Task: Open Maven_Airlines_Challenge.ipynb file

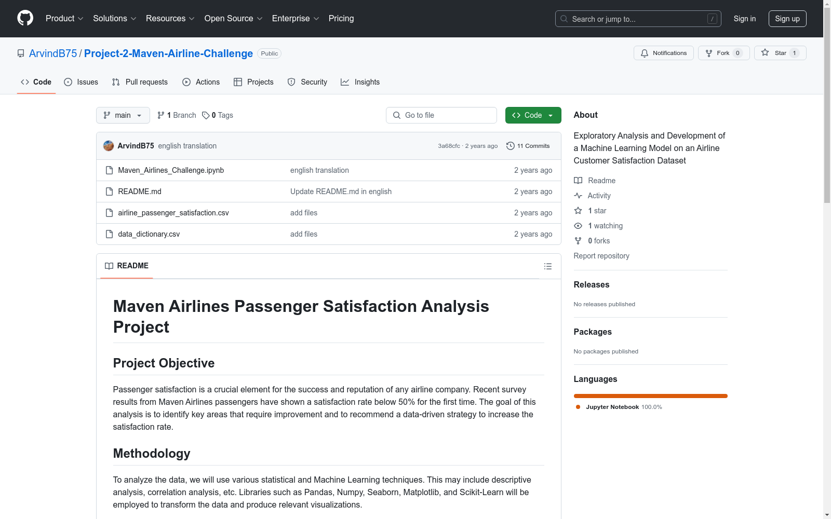Action: [171, 170]
